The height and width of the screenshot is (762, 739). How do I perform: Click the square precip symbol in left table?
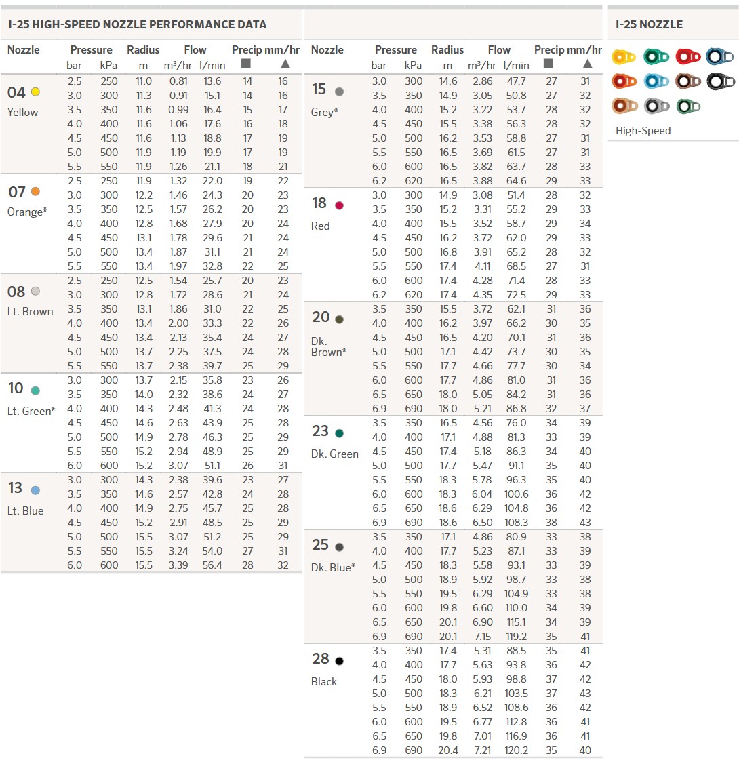click(x=245, y=64)
